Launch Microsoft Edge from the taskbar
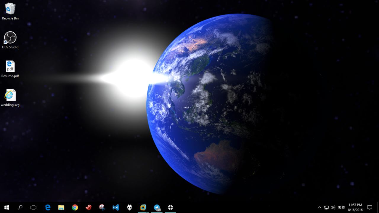This screenshot has height=213, width=379. click(x=48, y=207)
